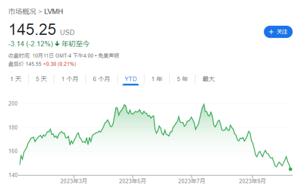Select the 5 天 range tab
Screen dimensions: 304x191
[x=42, y=79]
